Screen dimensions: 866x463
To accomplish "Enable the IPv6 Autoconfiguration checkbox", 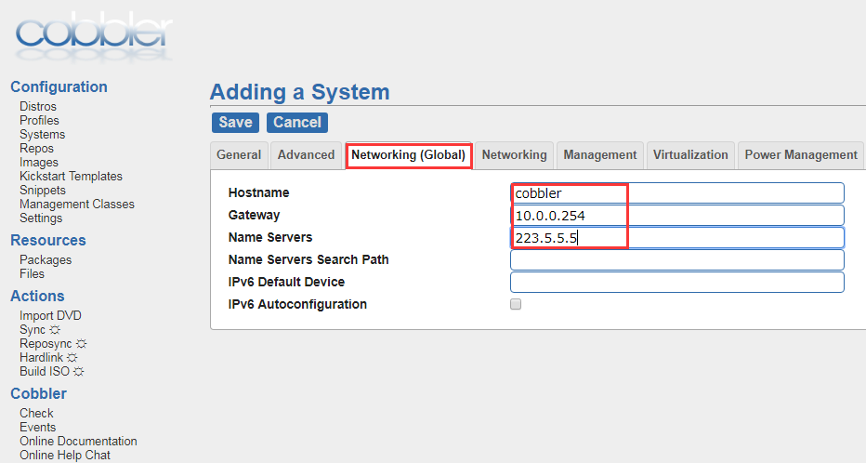I will (x=516, y=304).
